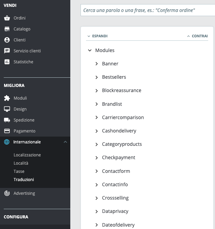The height and width of the screenshot is (229, 215).
Task: Click the Pagamento credit card icon
Action: coord(7,131)
